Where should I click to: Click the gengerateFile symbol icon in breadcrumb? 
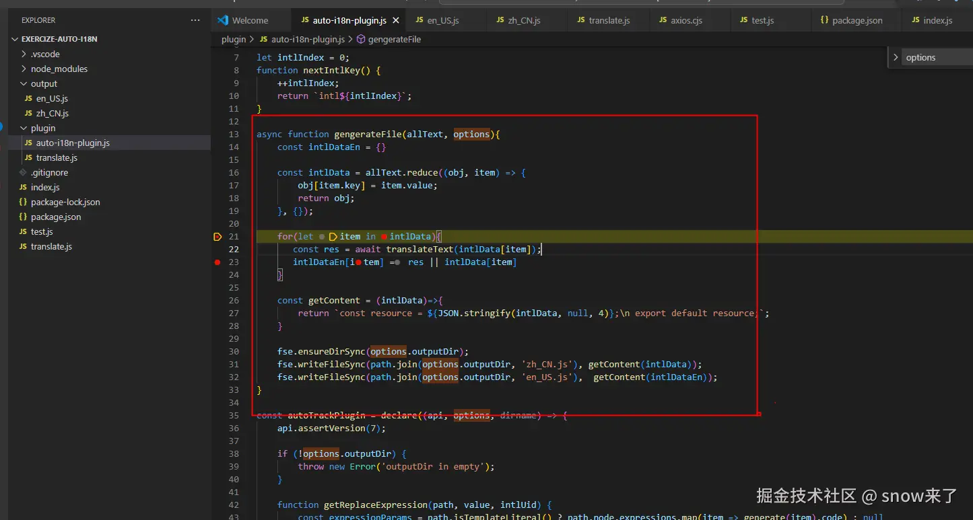[x=361, y=40]
